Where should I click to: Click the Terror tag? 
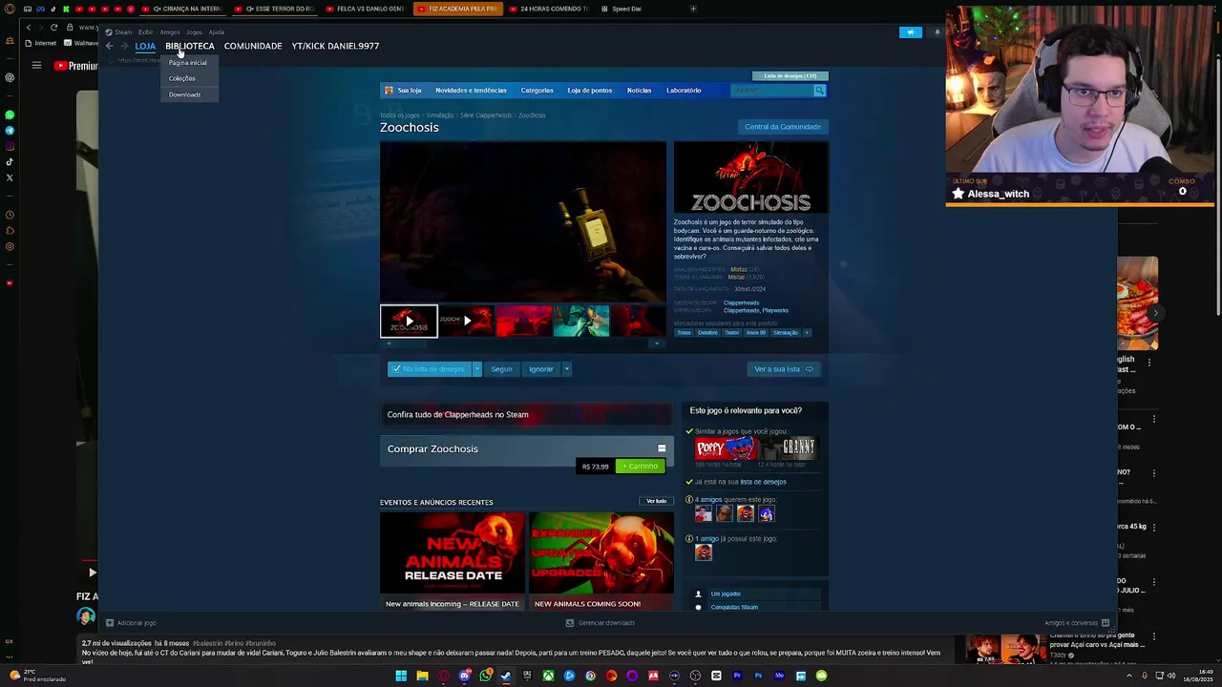731,333
